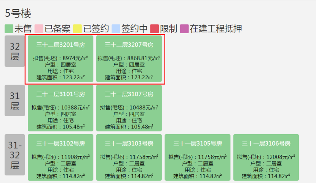Click the 已签约 legend text
This screenshot has height=183, width=316.
click(x=96, y=29)
